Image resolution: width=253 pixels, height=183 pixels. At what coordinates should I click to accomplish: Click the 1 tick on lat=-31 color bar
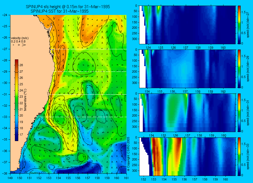pyautogui.click(x=242, y=110)
